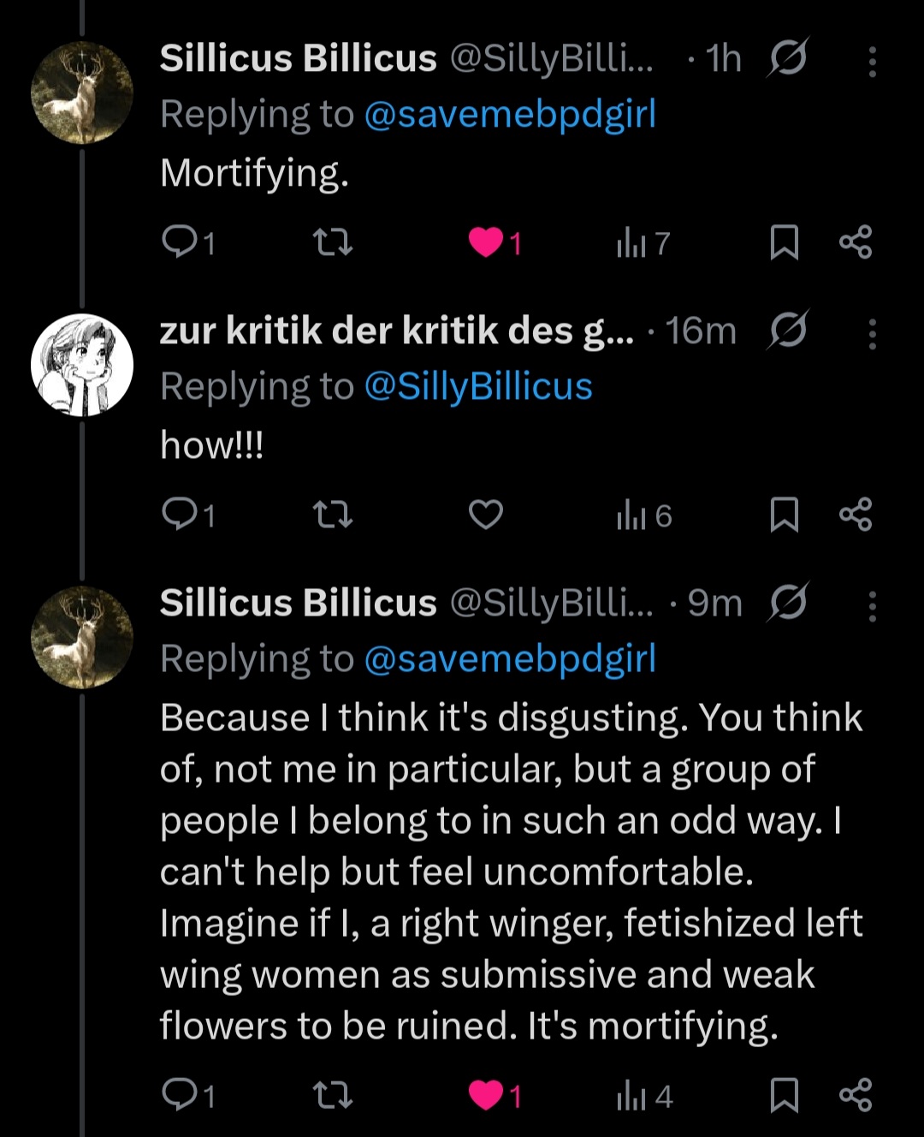Tap the Grok icon on the 16m tweet
Screen dimensions: 924x1137
coord(787,330)
